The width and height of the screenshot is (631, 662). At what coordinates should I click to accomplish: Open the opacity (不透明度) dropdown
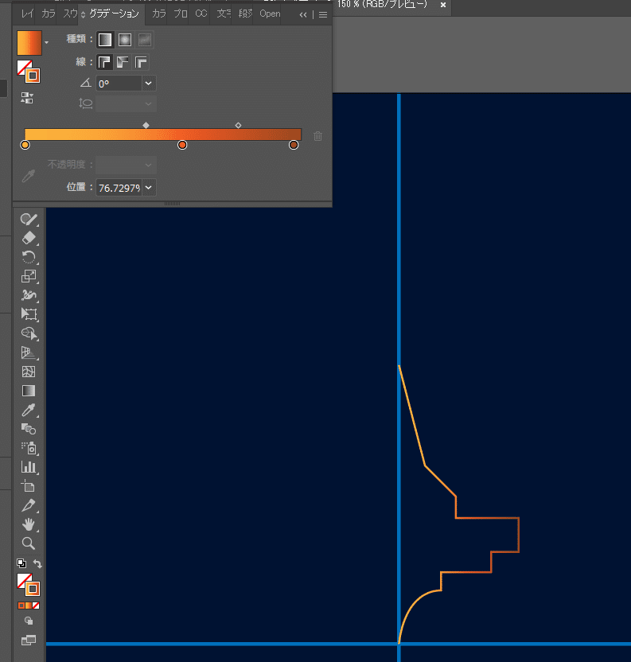149,165
